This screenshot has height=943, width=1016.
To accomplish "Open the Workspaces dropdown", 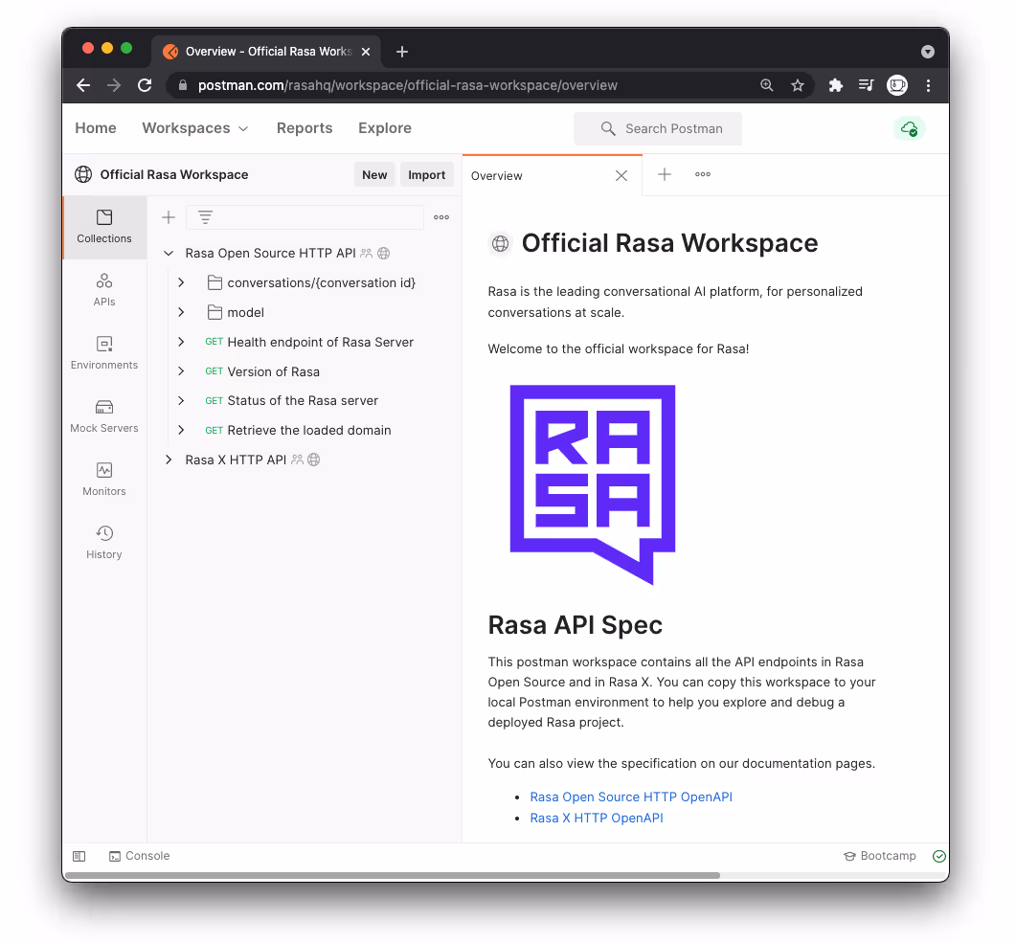I will (195, 128).
